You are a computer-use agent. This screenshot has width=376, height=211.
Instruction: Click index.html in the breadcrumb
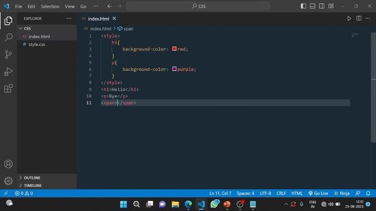coord(100,29)
